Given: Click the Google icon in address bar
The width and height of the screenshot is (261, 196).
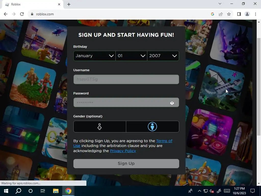Looking at the screenshot, I should click(x=212, y=14).
